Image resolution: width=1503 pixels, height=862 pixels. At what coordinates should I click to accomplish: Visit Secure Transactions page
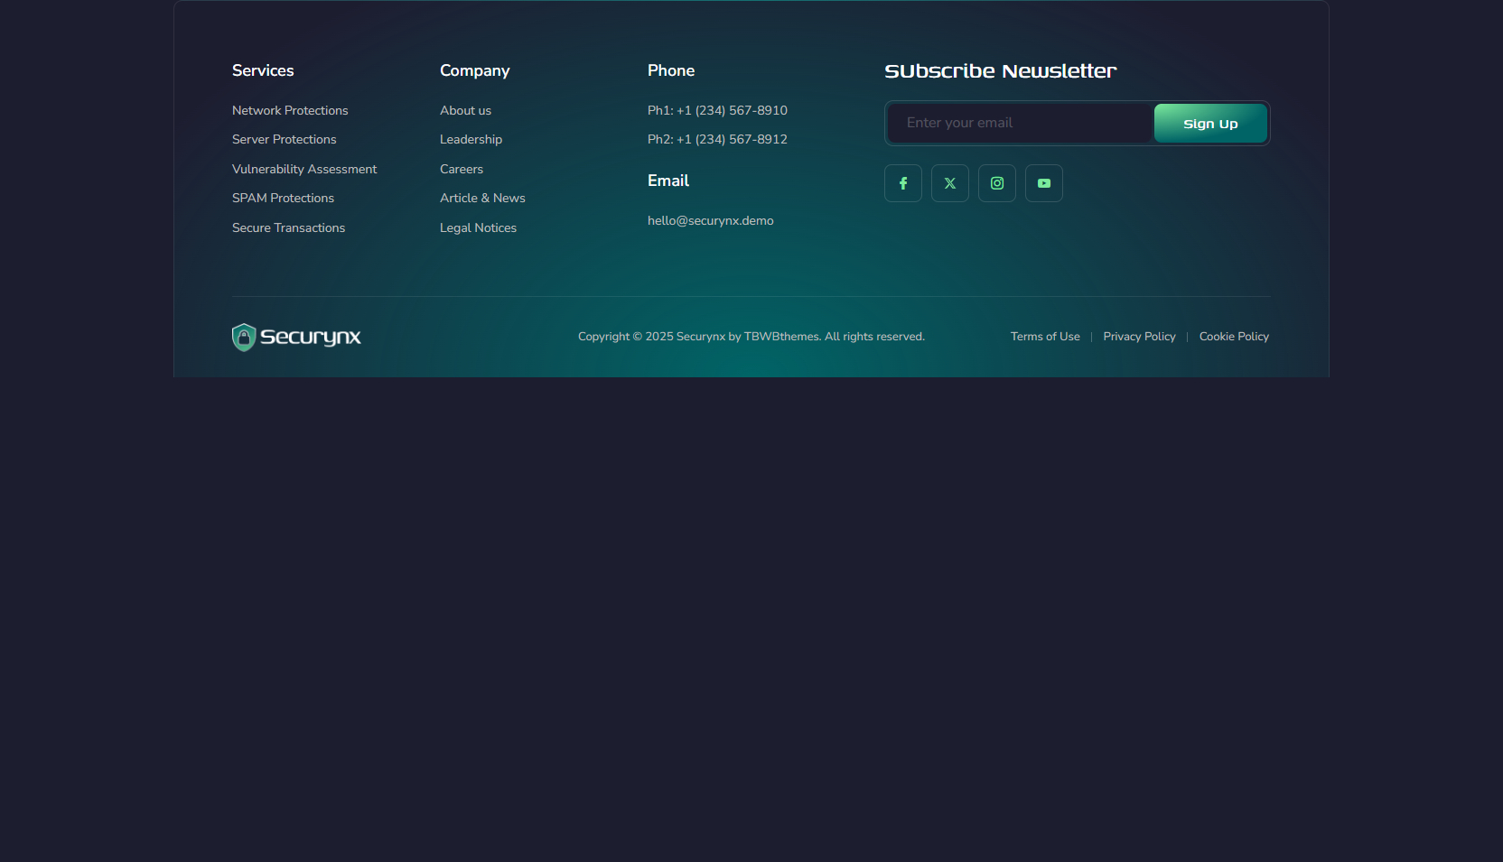(288, 227)
